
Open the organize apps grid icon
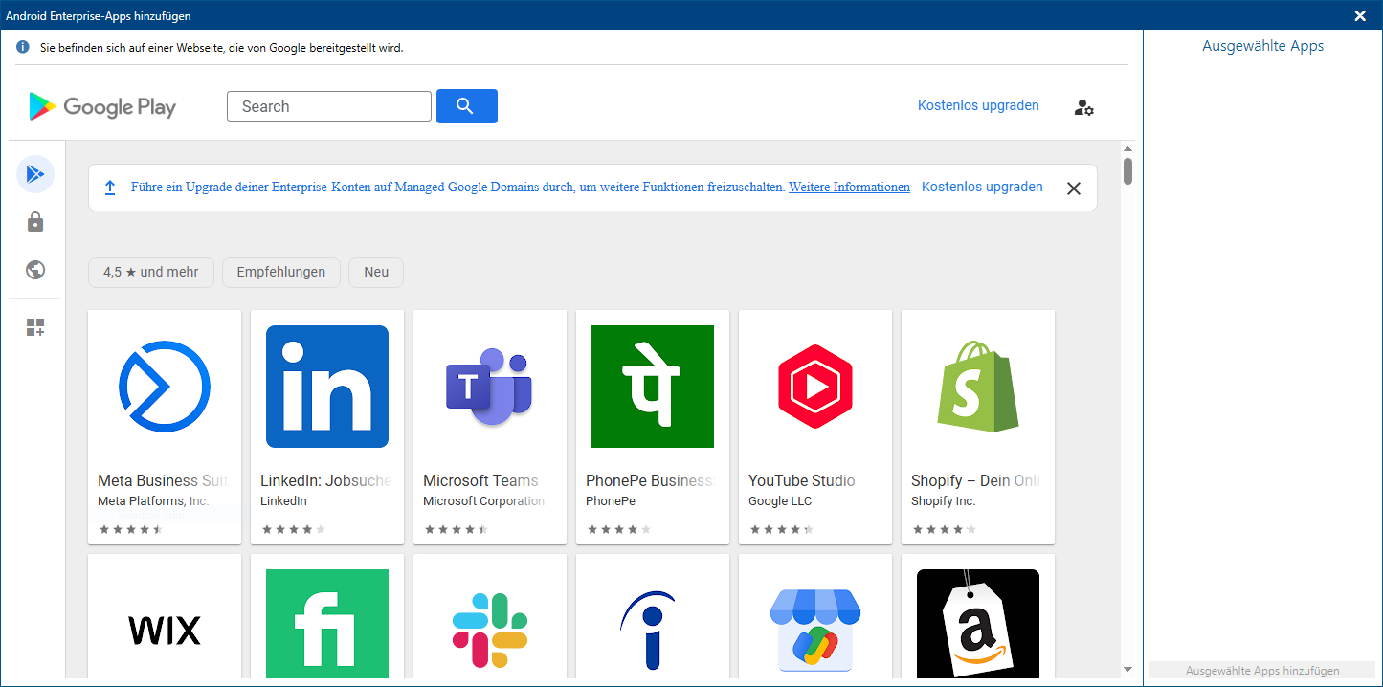click(x=35, y=327)
